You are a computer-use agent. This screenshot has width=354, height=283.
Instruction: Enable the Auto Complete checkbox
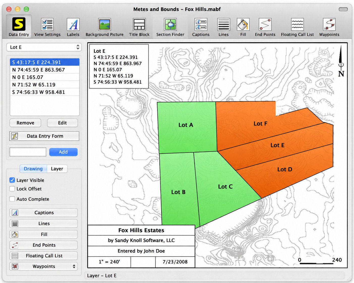[x=12, y=199]
